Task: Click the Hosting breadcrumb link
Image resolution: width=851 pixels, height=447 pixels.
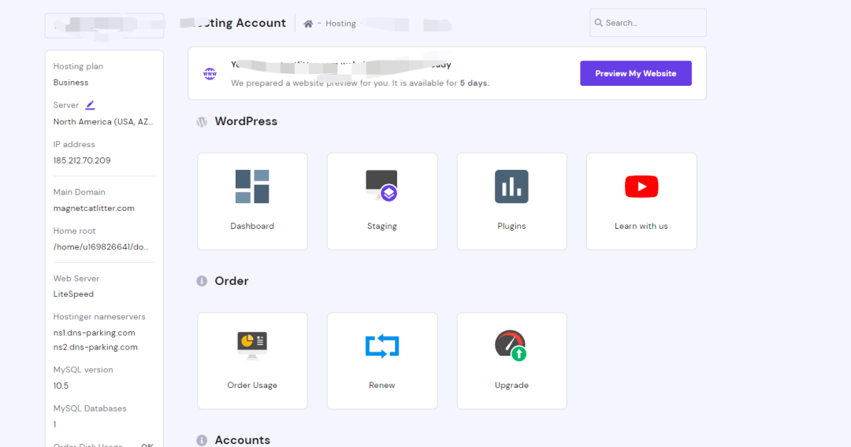Action: [x=340, y=24]
